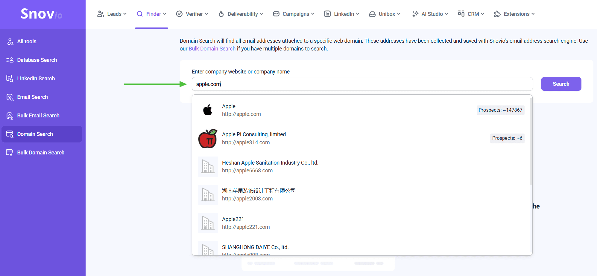
Task: Open the AI Studio menu
Action: click(x=430, y=14)
